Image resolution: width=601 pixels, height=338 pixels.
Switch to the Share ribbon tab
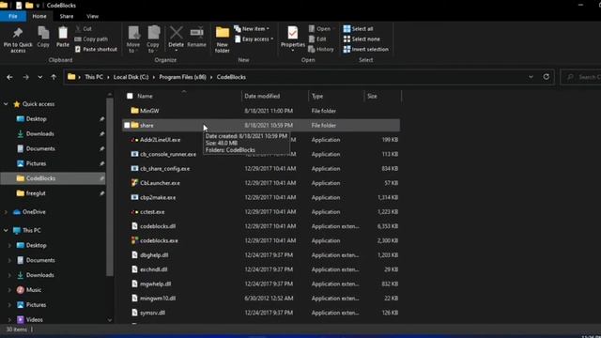pos(67,17)
